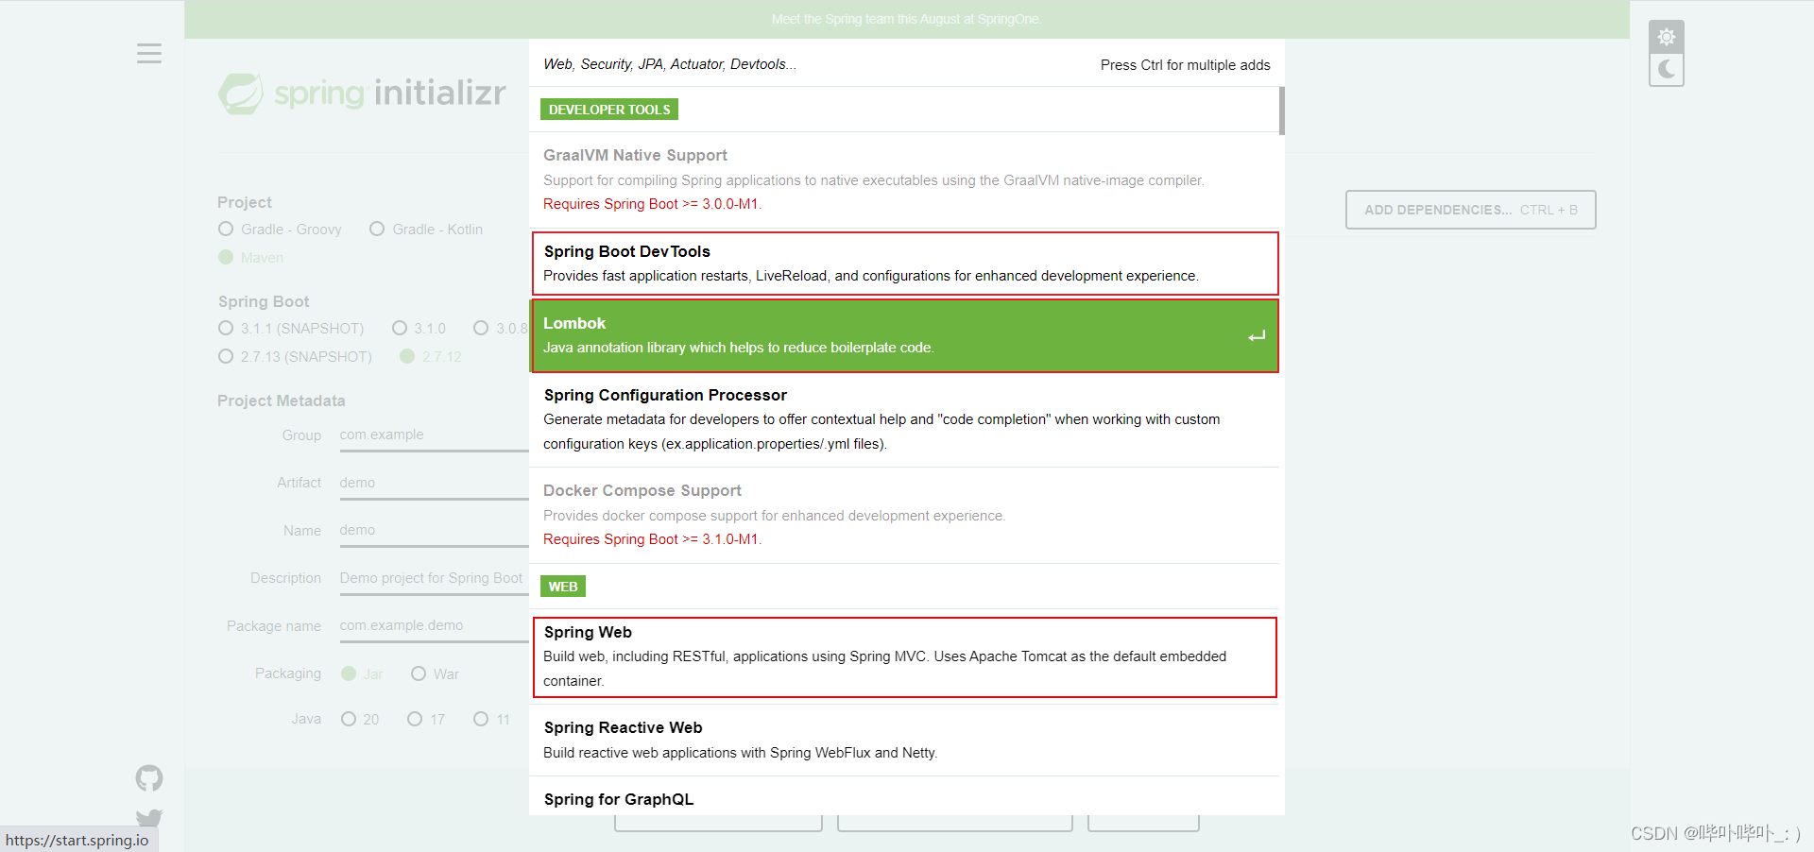This screenshot has height=852, width=1814.
Task: Open ADD DEPENDENCIES dialog button
Action: [1470, 209]
